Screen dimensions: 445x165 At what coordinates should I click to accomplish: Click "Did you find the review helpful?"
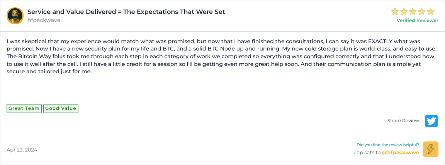point(387,145)
